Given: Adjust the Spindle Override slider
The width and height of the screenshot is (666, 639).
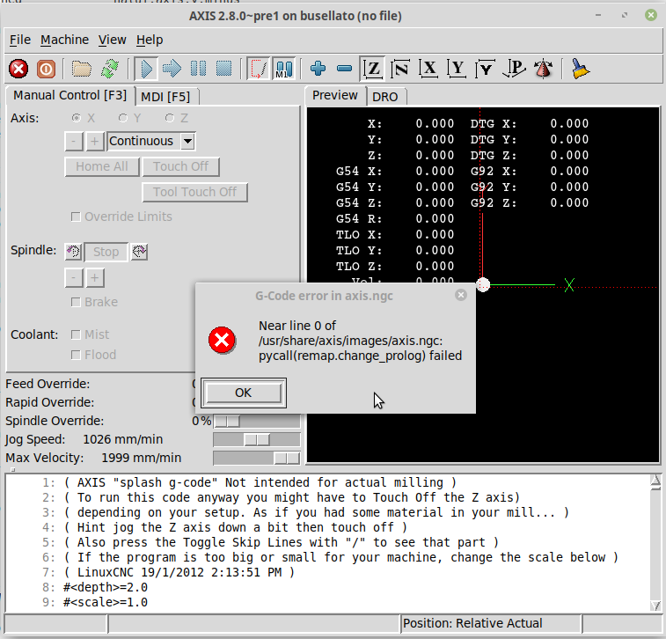Looking at the screenshot, I should [257, 421].
